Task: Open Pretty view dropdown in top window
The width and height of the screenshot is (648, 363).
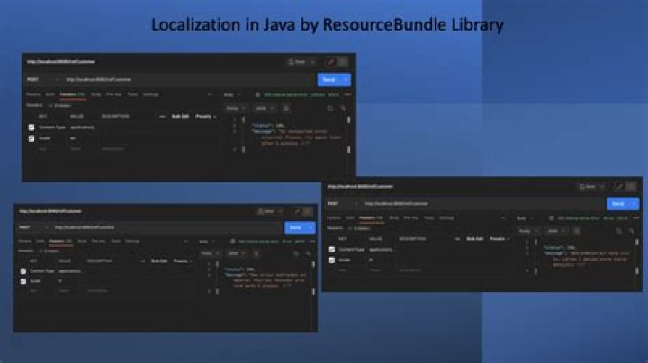Action: (x=236, y=108)
